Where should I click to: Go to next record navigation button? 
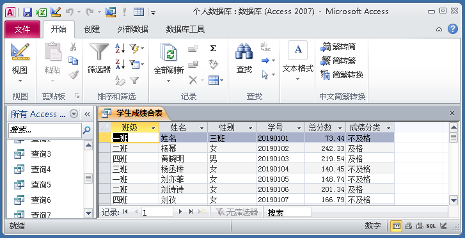click(x=180, y=212)
